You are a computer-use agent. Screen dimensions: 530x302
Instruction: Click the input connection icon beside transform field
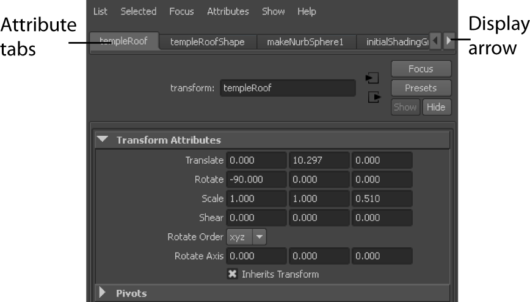pos(372,79)
